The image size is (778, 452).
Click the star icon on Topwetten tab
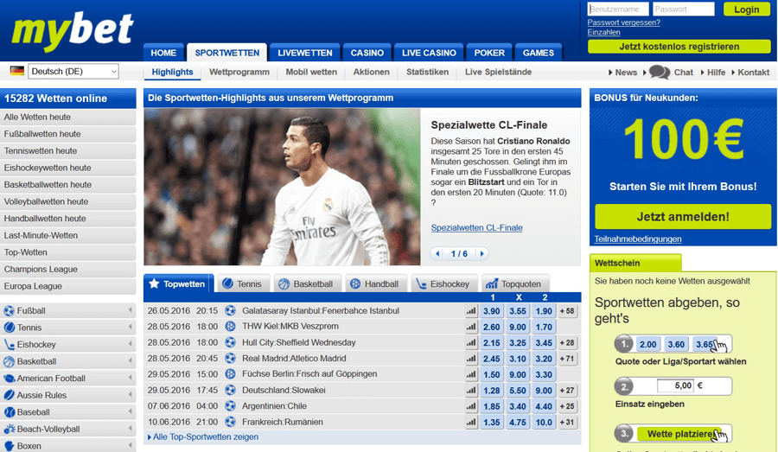click(x=155, y=283)
